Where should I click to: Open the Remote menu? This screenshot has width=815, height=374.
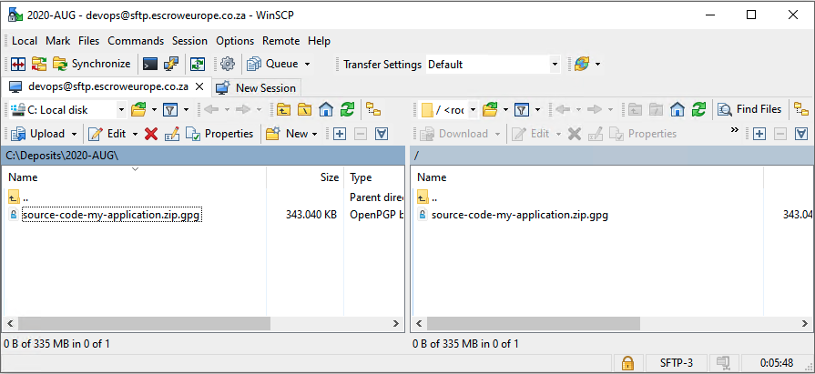click(x=280, y=41)
